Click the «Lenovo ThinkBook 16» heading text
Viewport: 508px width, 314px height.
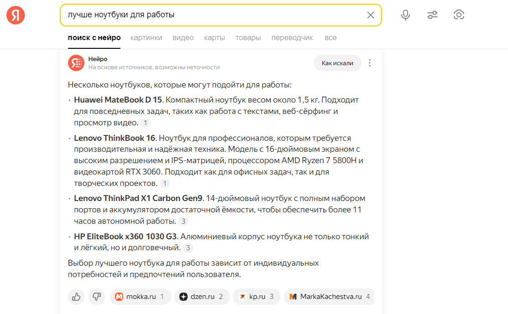[x=115, y=138]
